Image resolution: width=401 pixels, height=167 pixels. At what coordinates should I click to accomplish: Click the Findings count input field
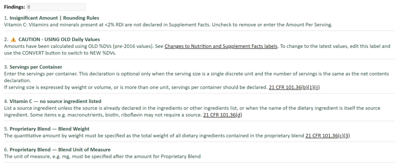click(x=56, y=7)
